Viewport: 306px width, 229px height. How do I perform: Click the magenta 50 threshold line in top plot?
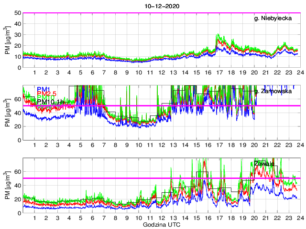pos(143,13)
